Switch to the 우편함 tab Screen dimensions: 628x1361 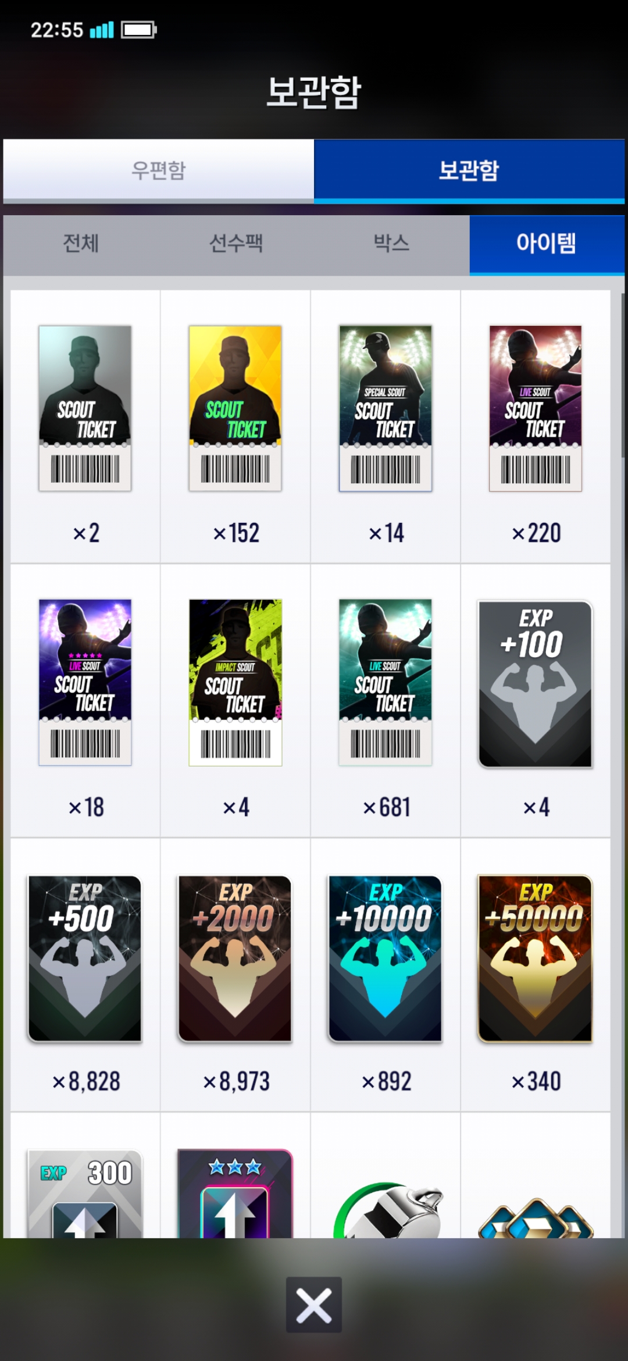pyautogui.click(x=158, y=170)
